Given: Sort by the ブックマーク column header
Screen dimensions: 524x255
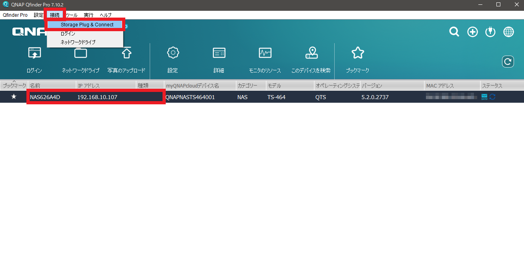Looking at the screenshot, I should point(14,86).
